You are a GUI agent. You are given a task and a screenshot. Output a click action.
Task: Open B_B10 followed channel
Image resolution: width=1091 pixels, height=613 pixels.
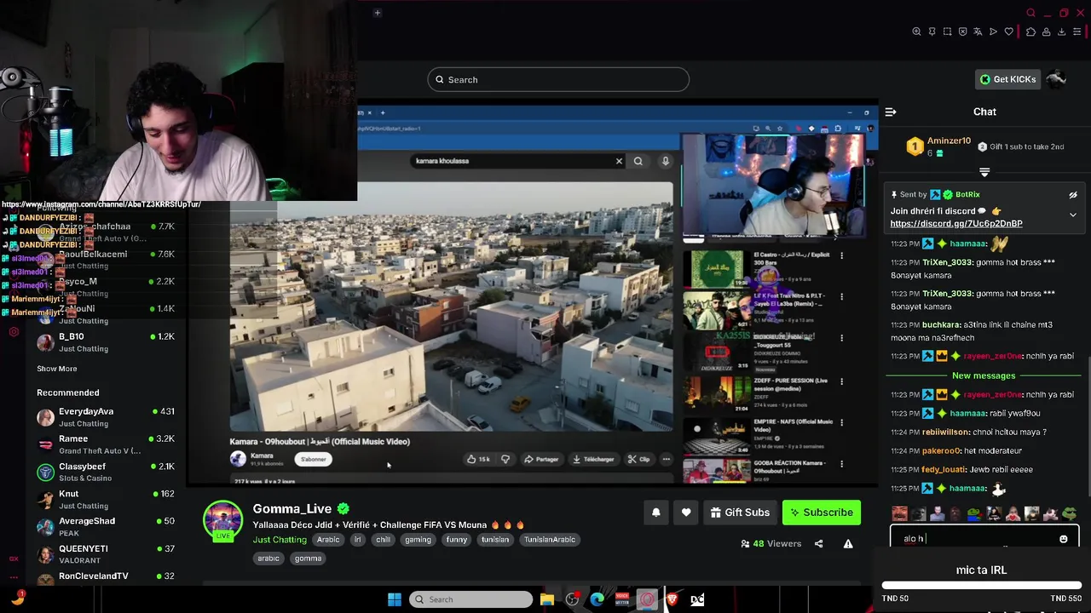[106, 342]
